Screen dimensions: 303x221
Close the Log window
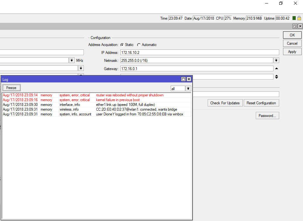pos(189,79)
